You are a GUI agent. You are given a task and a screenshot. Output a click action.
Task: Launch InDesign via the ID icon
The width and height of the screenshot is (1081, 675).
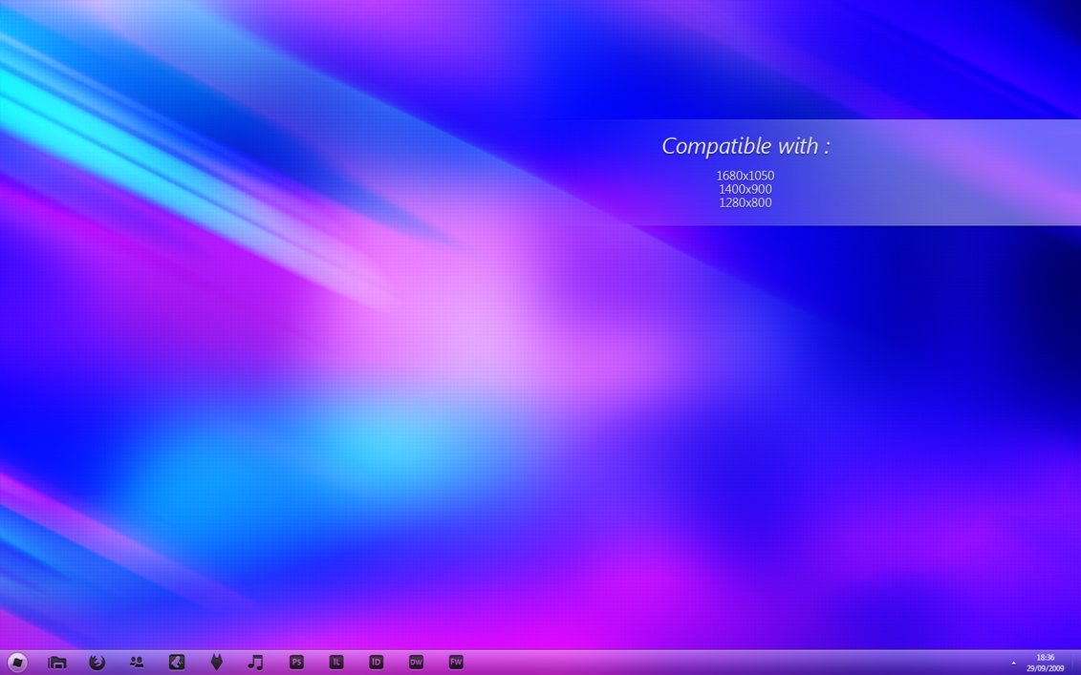[x=377, y=663]
